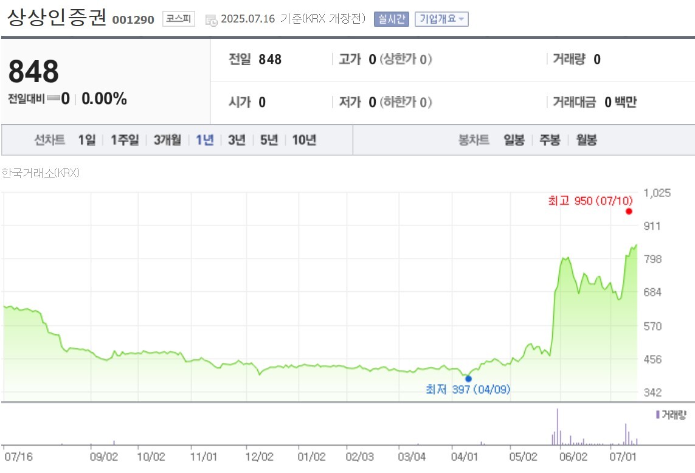This screenshot has width=695, height=473.
Task: Click the gray unchanged price indicator icon
Action: (x=53, y=98)
